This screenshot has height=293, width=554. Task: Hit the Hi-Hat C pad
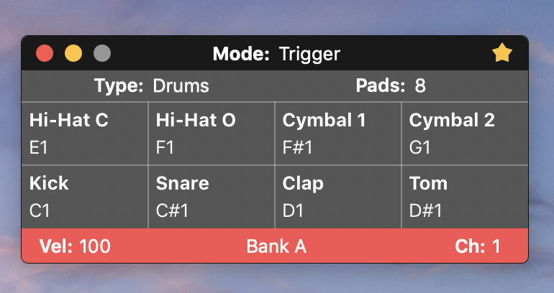(85, 134)
